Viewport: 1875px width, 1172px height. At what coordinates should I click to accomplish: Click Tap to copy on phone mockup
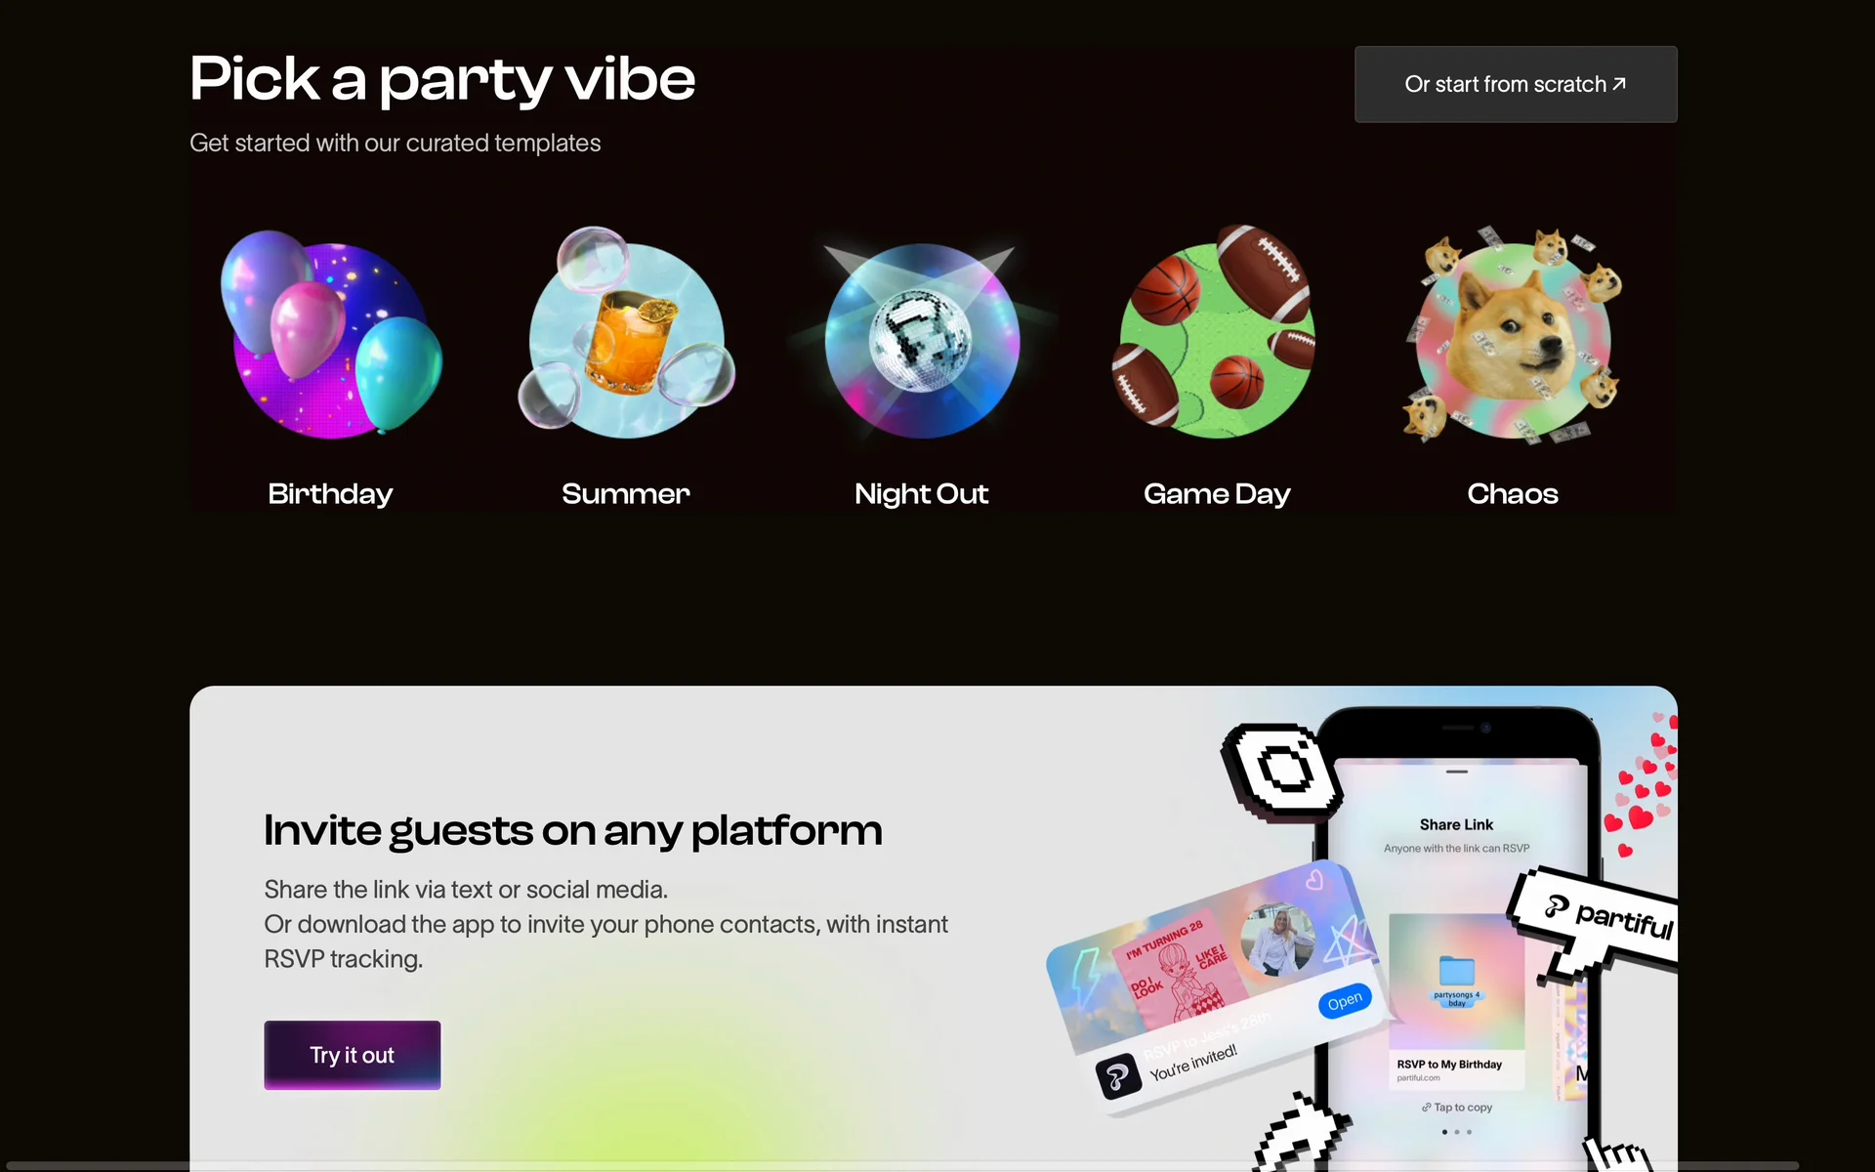point(1457,1108)
